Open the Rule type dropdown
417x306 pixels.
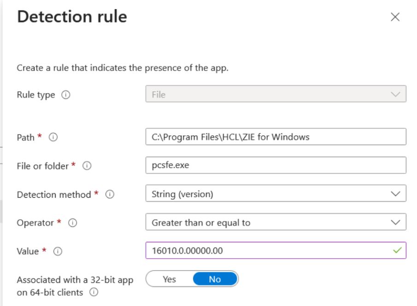276,94
